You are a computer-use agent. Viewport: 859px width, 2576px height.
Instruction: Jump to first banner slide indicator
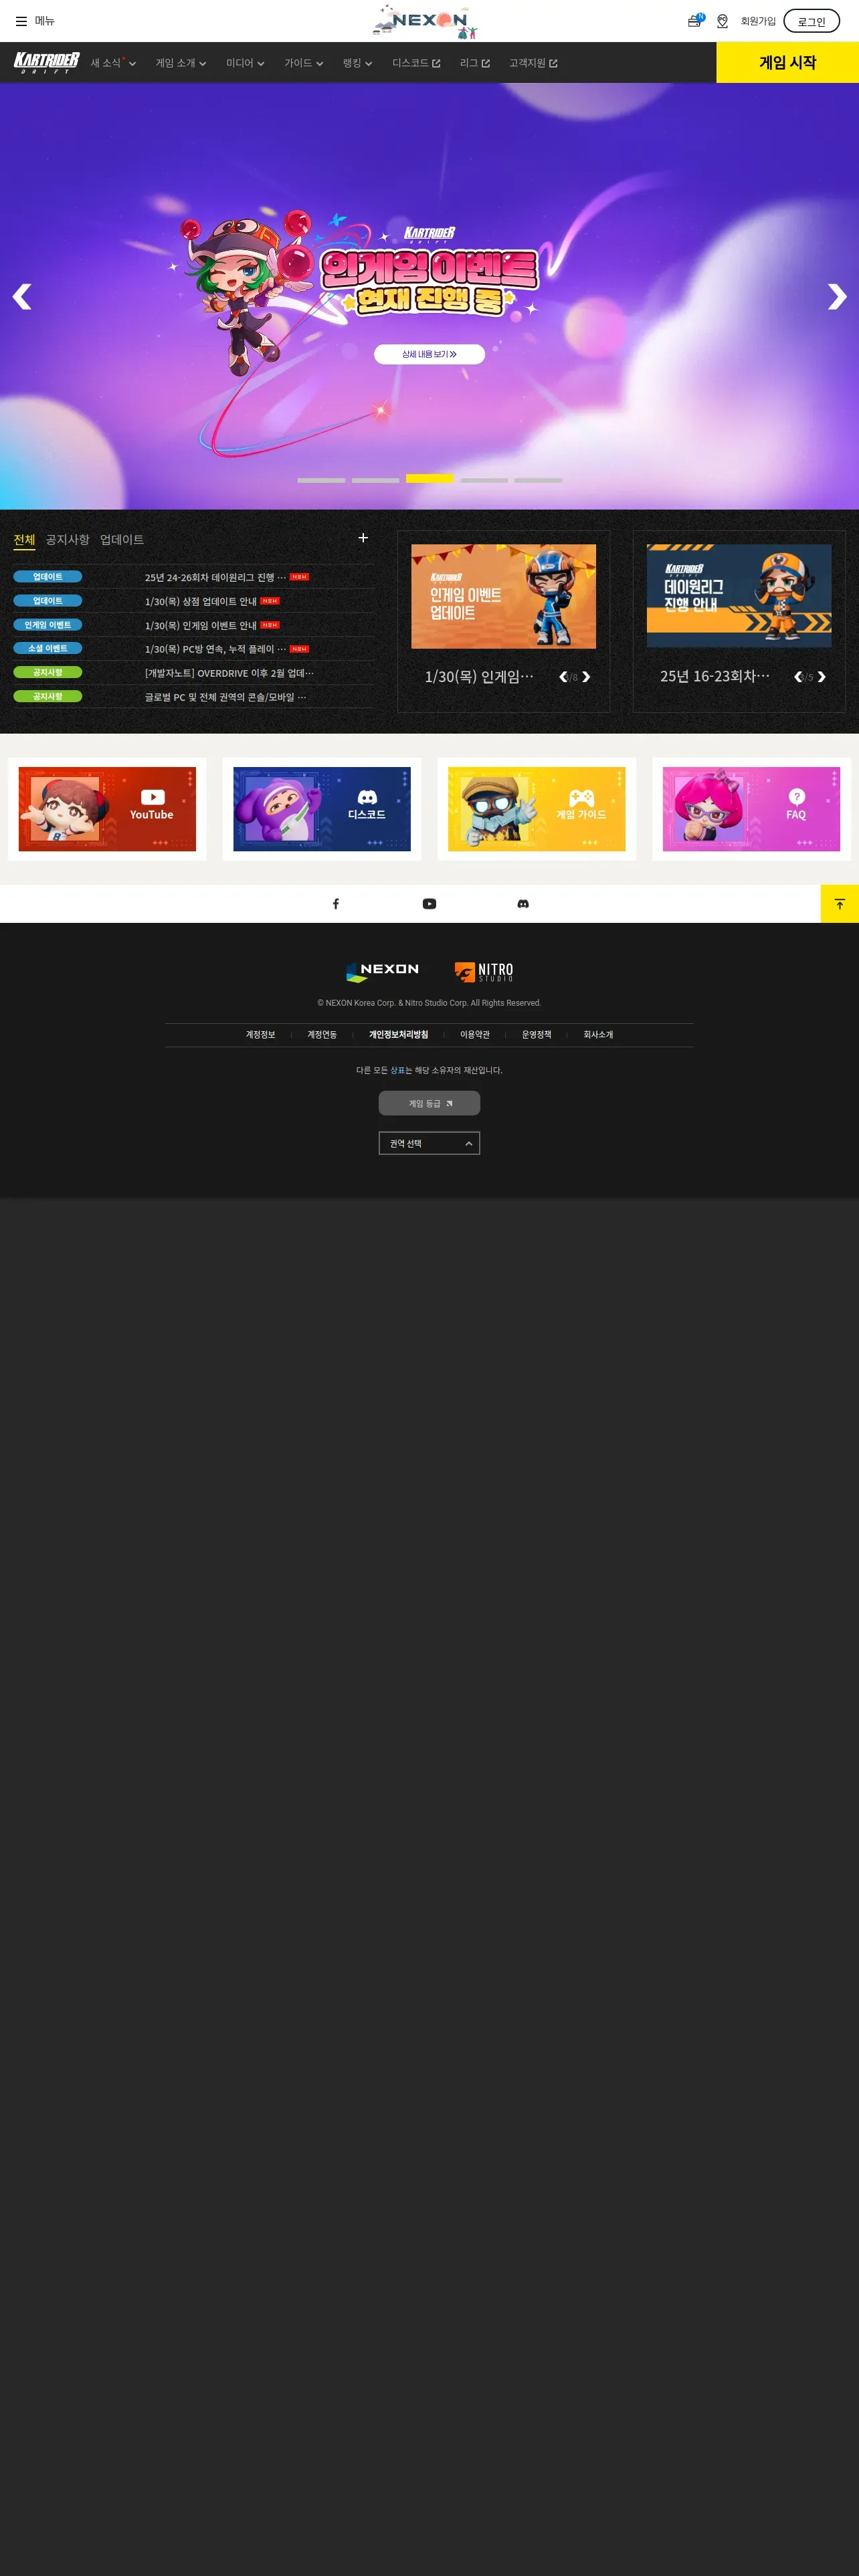(321, 480)
